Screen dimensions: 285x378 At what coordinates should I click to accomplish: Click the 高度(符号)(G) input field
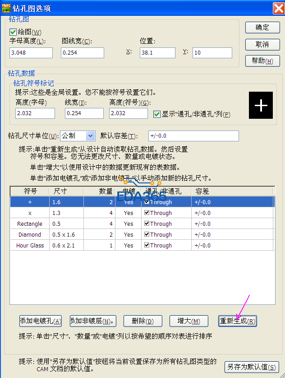tap(129, 113)
